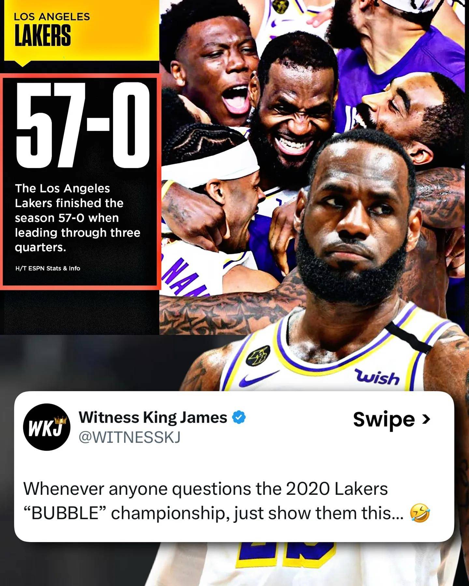The width and height of the screenshot is (469, 586).
Task: Click the tweet text about BUBBLE championship
Action: (x=226, y=501)
